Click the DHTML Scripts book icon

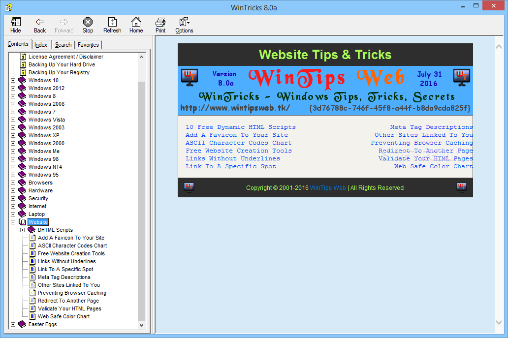click(x=32, y=230)
